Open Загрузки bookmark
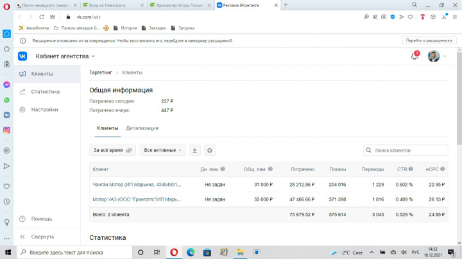 183,28
